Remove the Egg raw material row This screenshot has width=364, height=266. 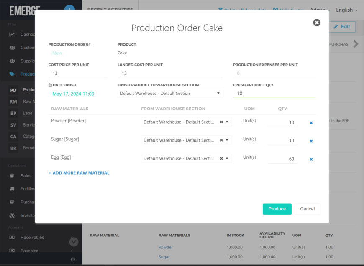311,159
